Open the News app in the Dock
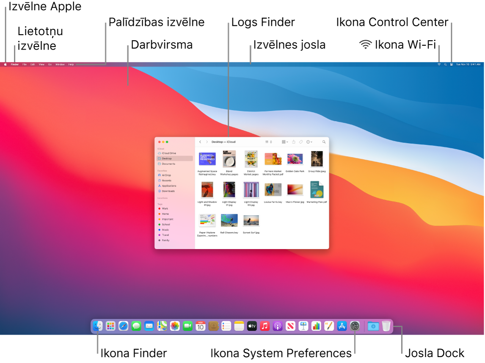The image size is (485, 363). [290, 326]
